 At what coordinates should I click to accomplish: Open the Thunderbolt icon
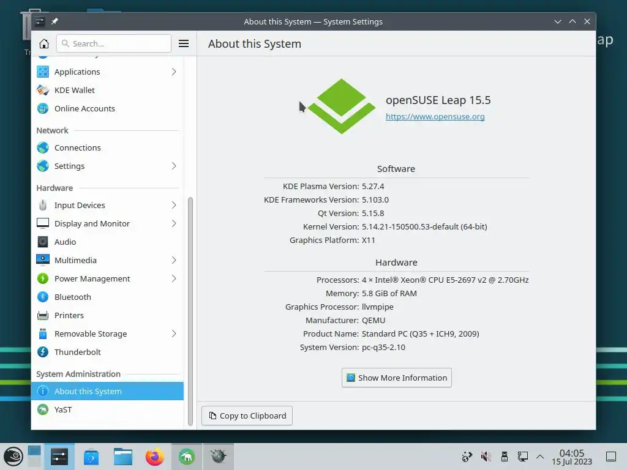click(x=43, y=352)
